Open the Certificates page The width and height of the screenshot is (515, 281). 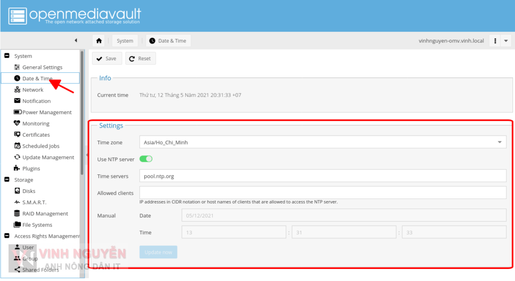36,135
